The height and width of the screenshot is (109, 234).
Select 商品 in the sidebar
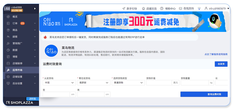point(15,30)
